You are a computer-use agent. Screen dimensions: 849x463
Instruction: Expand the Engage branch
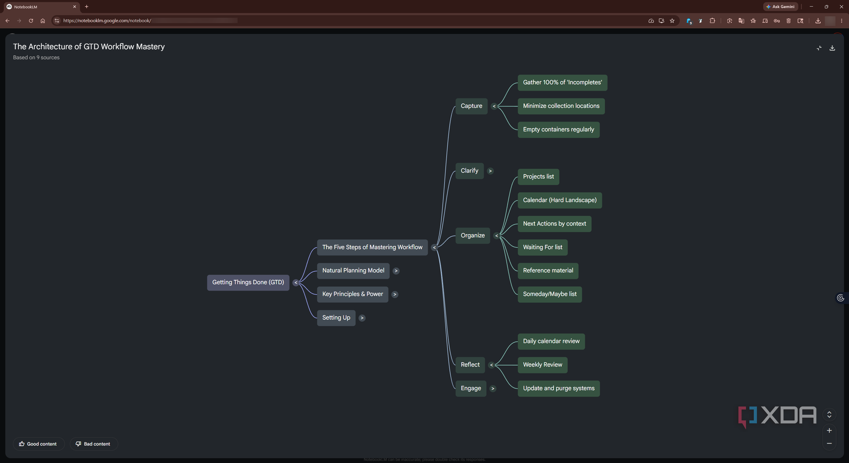click(492, 388)
